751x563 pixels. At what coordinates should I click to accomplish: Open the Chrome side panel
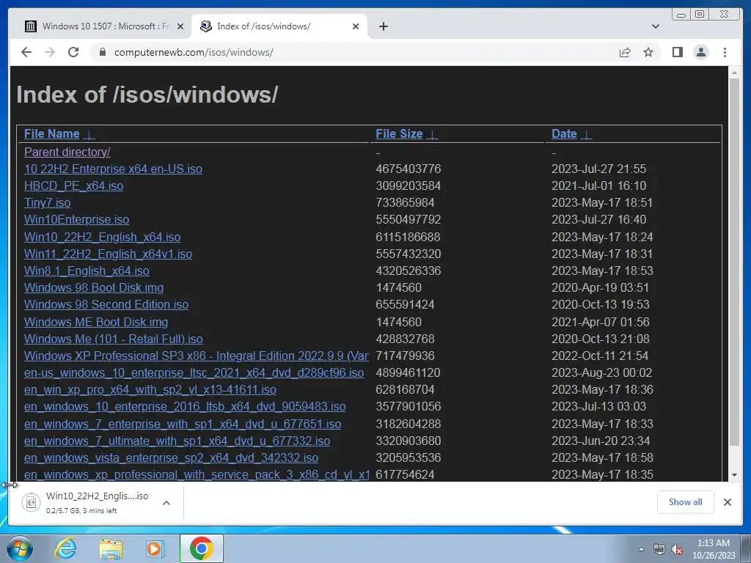click(677, 52)
